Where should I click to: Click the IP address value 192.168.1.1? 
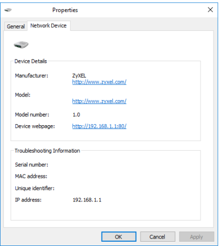coord(87,200)
